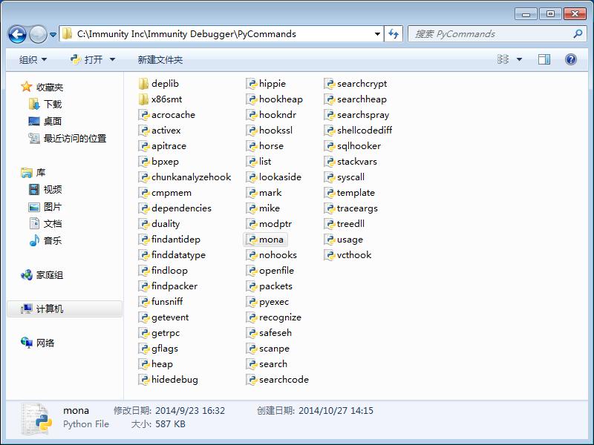The image size is (594, 445).
Task: Expand the view options dropdown arrow
Action: point(519,59)
